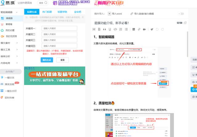Image resolution: width=197 pixels, height=137 pixels.
Task: Redo edit in editor toolbar
Action: [x=163, y=29]
